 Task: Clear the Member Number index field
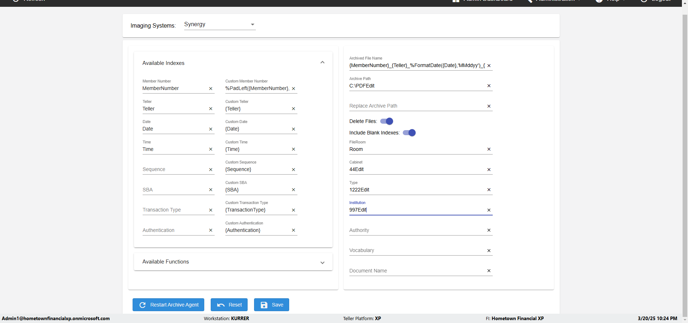[x=211, y=89]
